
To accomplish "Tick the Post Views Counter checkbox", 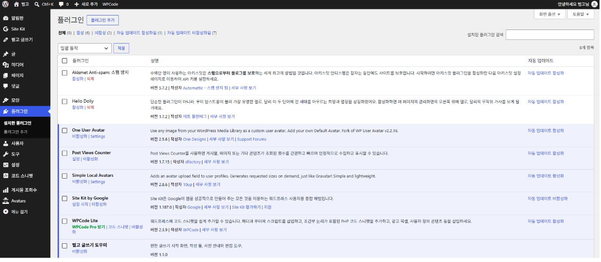I will click(65, 153).
